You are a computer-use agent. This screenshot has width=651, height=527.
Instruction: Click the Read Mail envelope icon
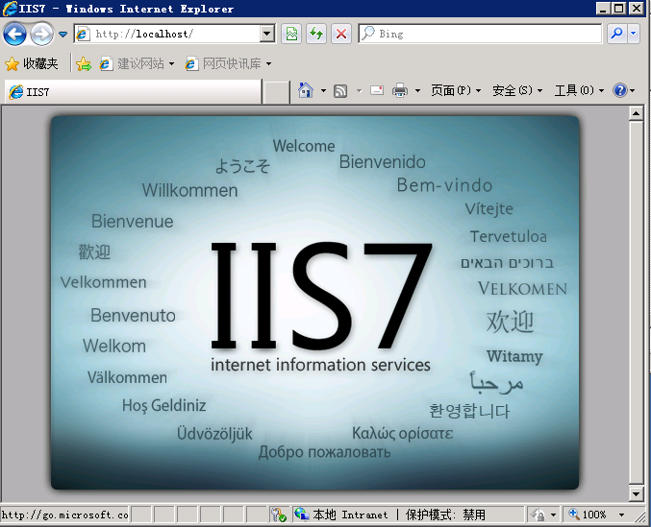[x=377, y=90]
